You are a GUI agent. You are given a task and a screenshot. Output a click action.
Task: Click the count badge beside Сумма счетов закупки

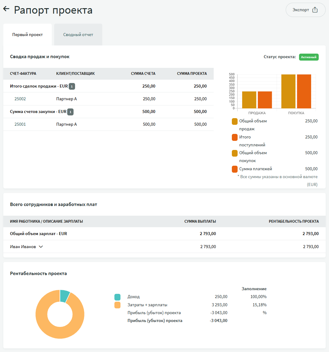tap(70, 112)
